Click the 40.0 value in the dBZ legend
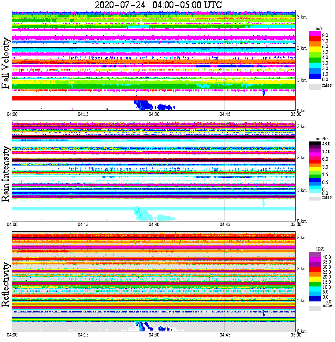 pyautogui.click(x=327, y=257)
